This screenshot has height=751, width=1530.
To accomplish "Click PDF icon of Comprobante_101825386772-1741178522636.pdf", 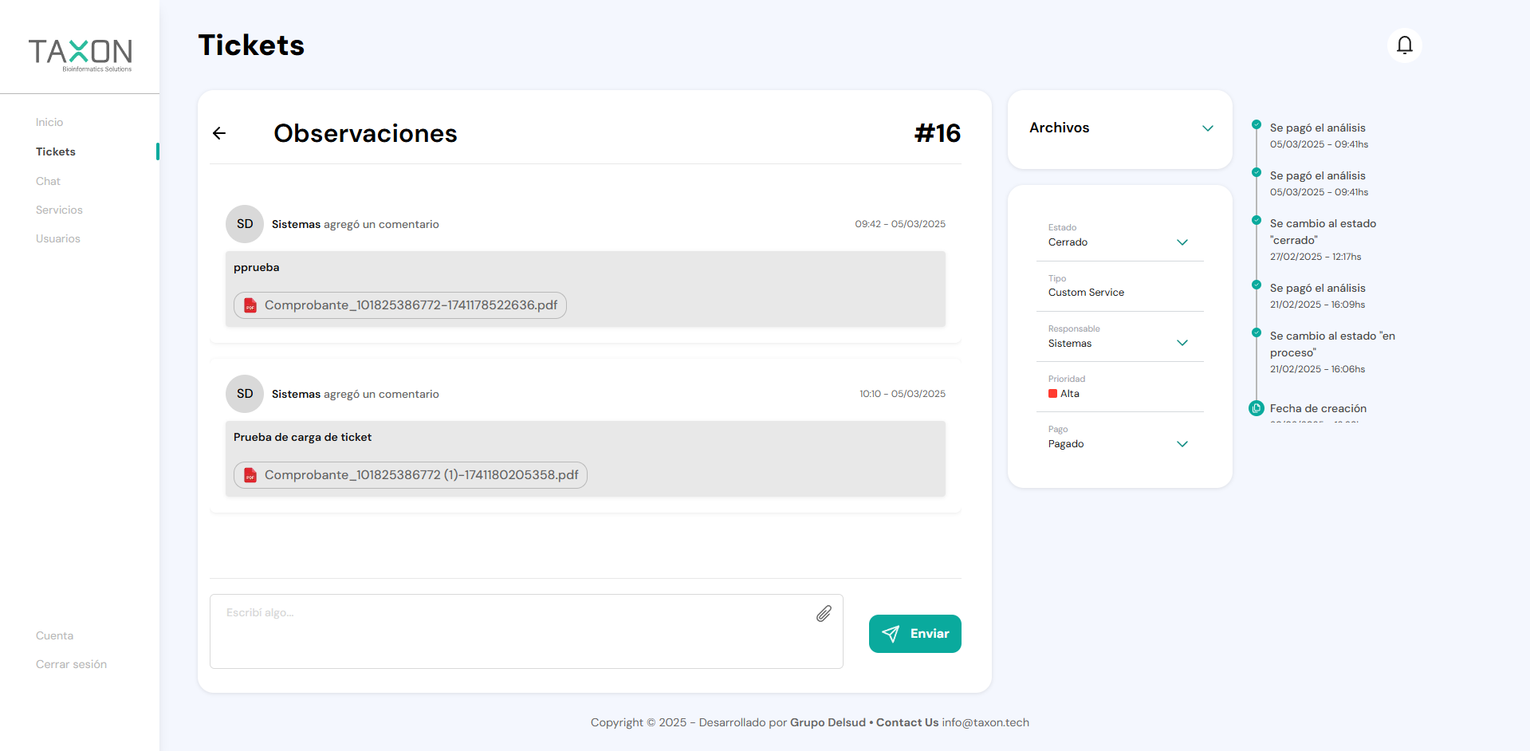I will tap(250, 305).
